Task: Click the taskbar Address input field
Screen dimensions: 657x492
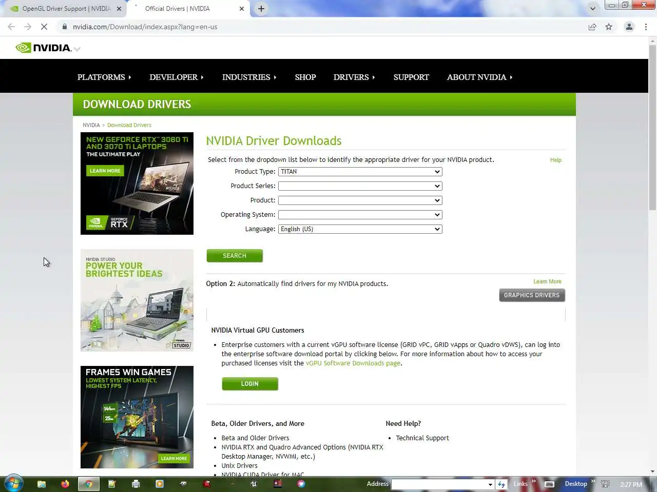Action: 439,484
